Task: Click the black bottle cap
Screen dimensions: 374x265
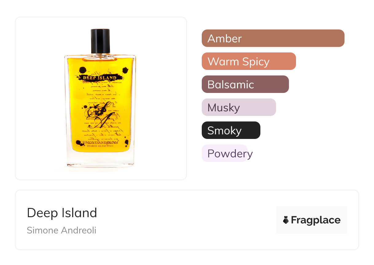Action: tap(100, 41)
